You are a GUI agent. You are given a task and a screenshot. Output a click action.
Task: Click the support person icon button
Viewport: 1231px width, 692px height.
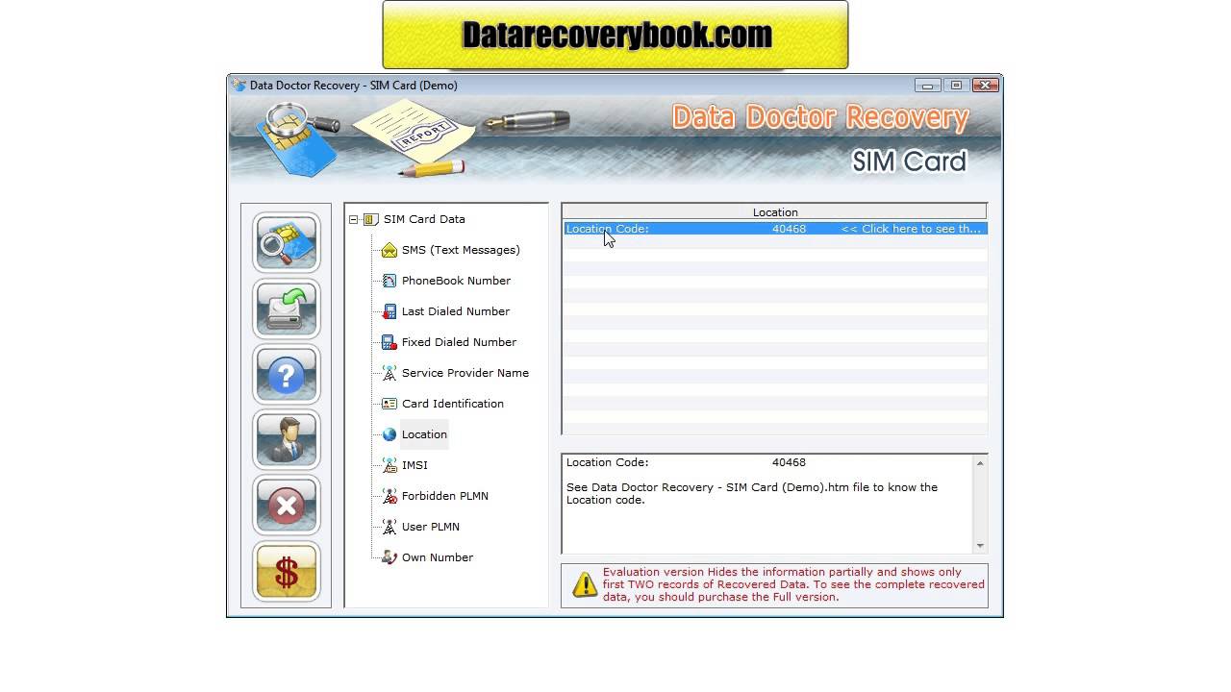(286, 439)
